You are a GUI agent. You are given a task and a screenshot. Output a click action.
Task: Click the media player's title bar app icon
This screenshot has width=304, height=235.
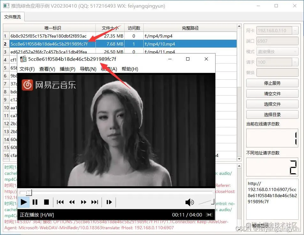coord(23,59)
